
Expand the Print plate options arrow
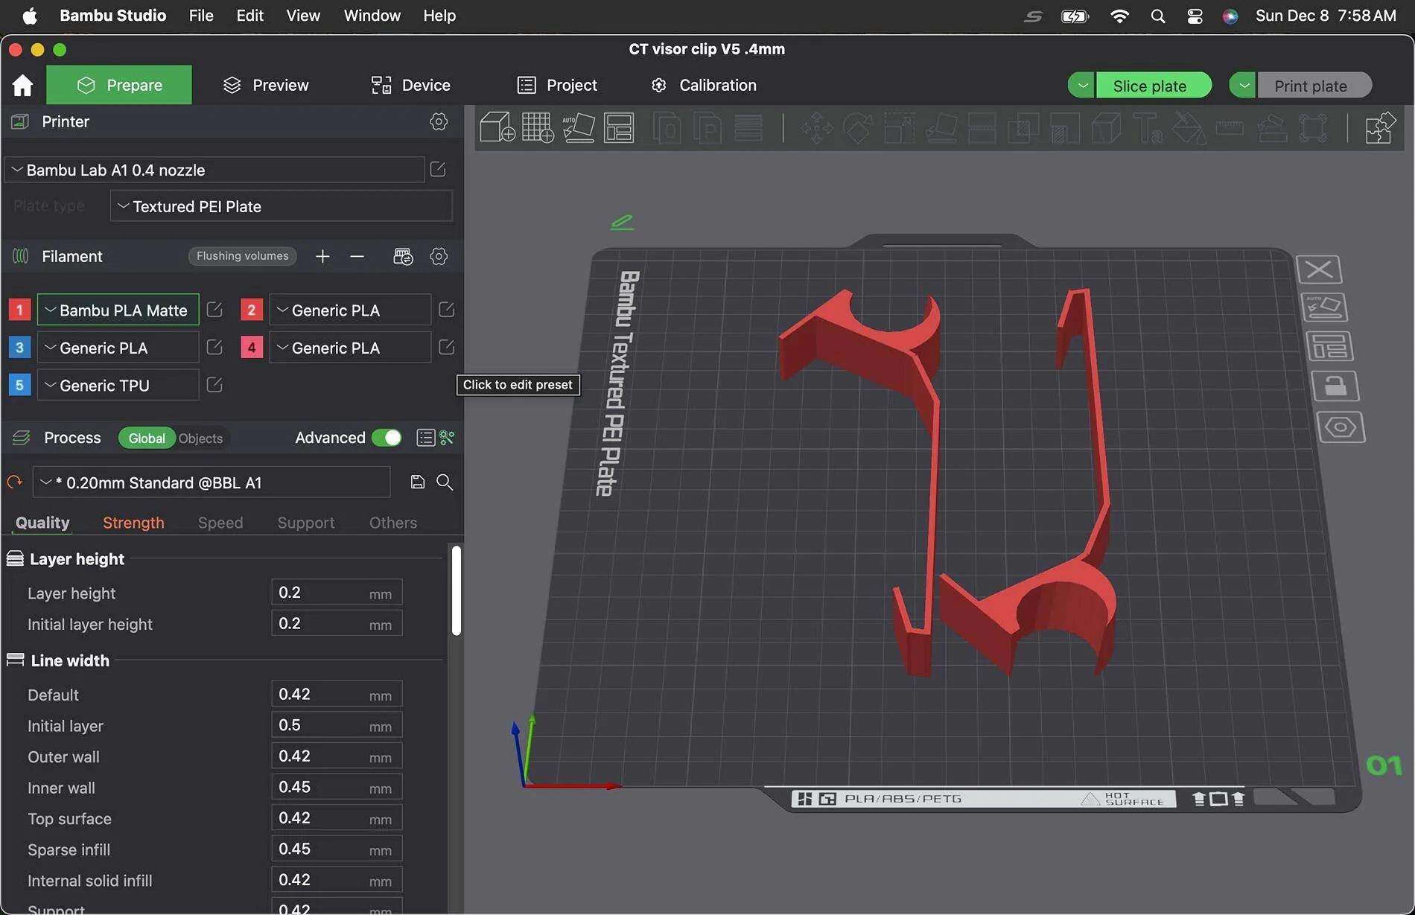(1243, 86)
